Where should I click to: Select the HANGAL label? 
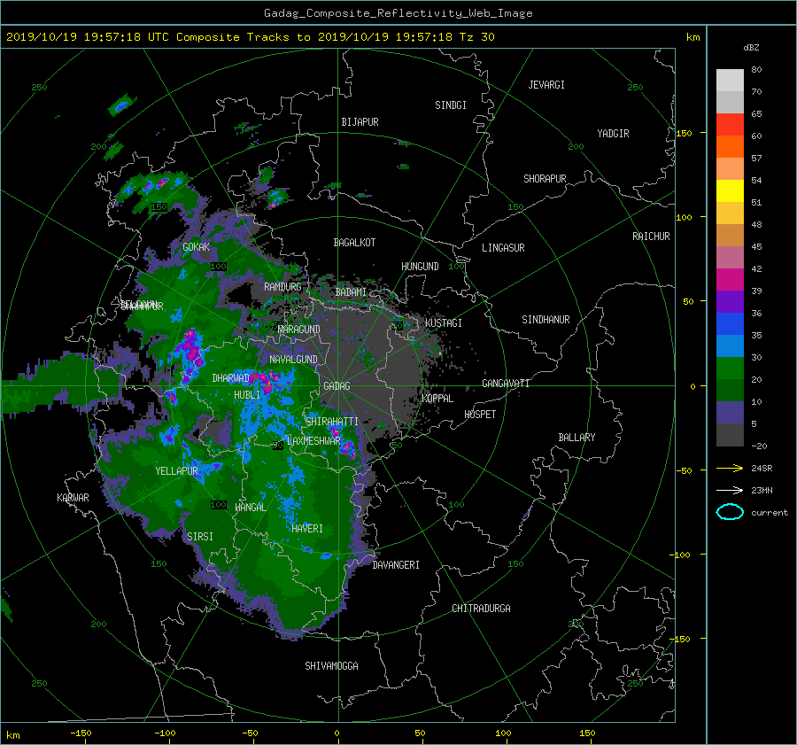(251, 508)
